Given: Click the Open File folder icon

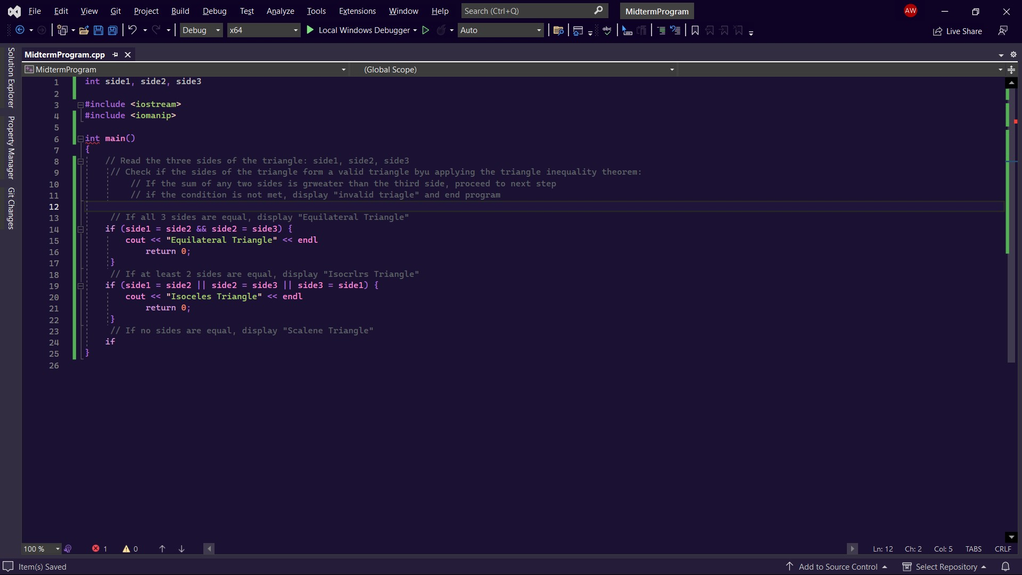Looking at the screenshot, I should click(84, 30).
